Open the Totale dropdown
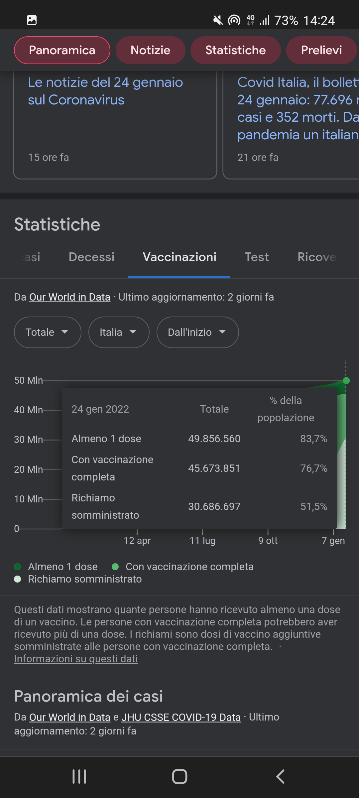Screen dimensions: 359x798 click(x=48, y=332)
